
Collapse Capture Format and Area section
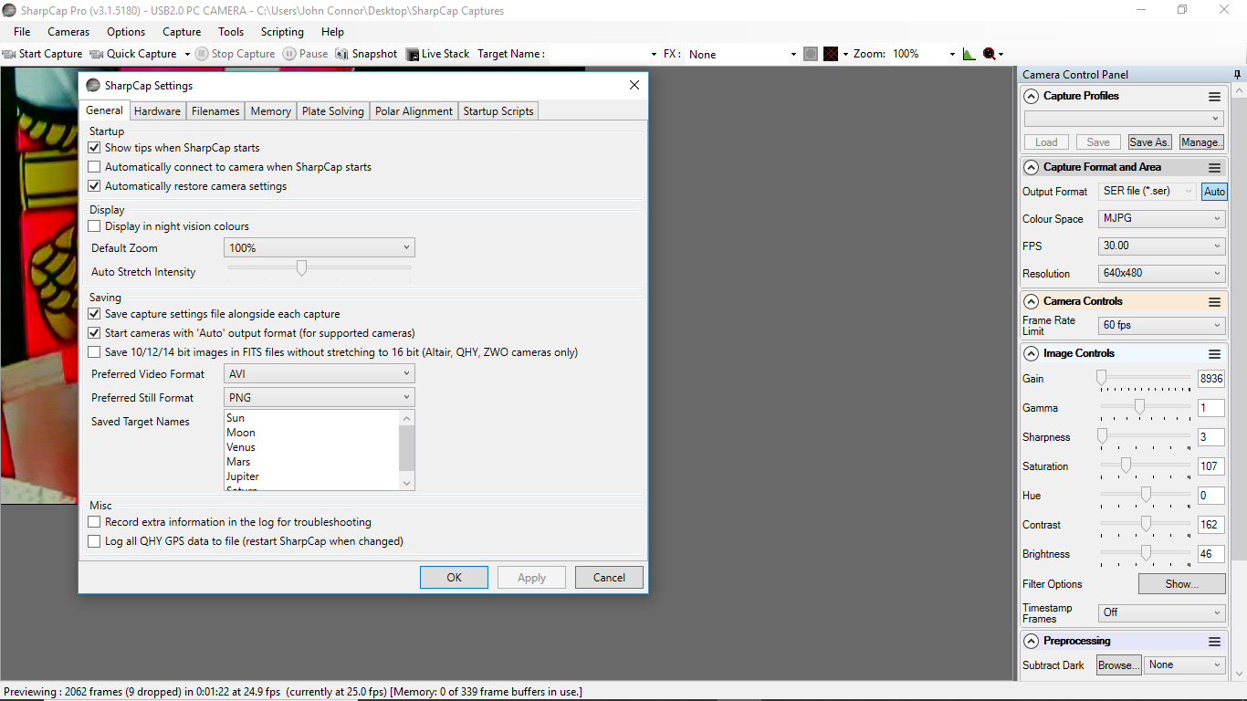(1032, 167)
